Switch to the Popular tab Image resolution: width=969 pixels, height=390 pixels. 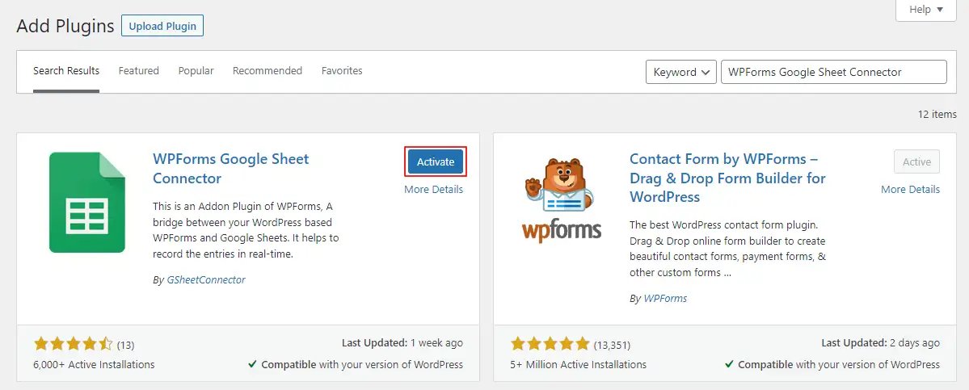coord(196,71)
